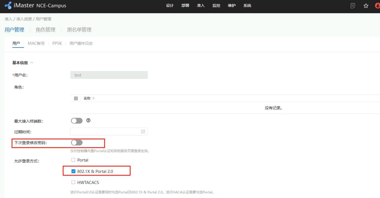Click the red alarm icon in header

click(377, 6)
